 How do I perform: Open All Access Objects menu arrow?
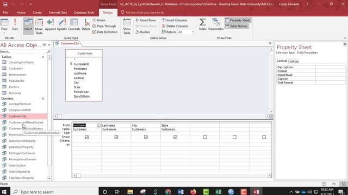click(44, 44)
